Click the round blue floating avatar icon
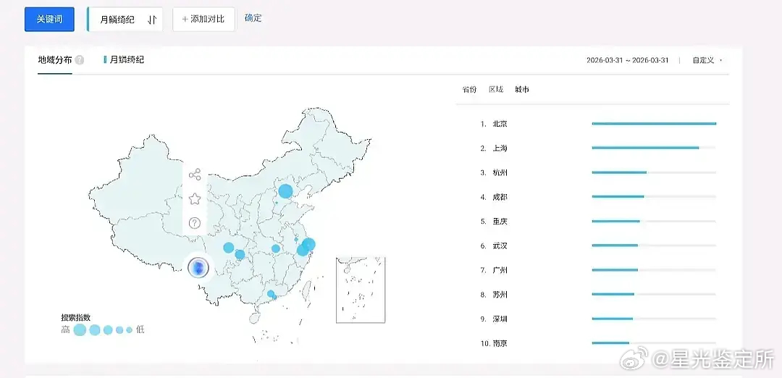 (197, 268)
